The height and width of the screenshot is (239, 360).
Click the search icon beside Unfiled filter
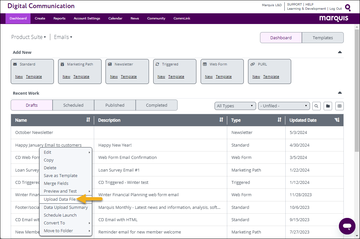point(317,106)
